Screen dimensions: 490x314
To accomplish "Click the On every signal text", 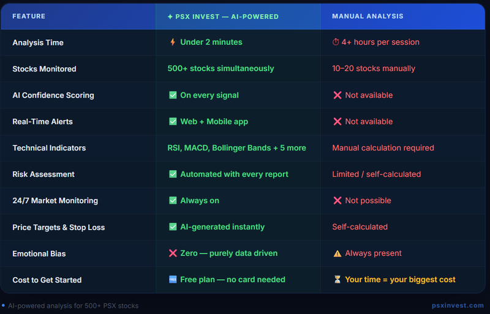I will tap(209, 95).
